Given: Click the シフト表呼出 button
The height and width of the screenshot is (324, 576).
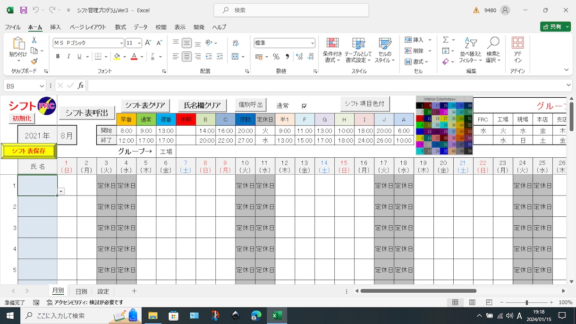Looking at the screenshot, I should tap(87, 113).
